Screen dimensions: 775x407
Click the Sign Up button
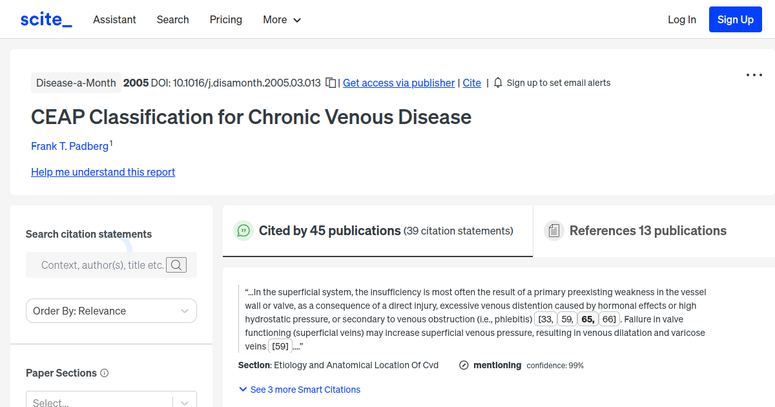[735, 19]
